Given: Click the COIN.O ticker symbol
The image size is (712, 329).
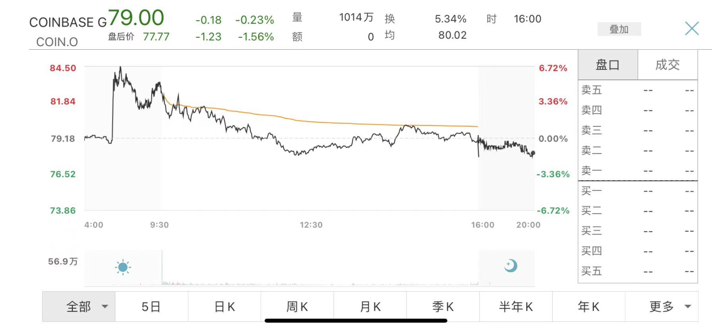Looking at the screenshot, I should (57, 42).
